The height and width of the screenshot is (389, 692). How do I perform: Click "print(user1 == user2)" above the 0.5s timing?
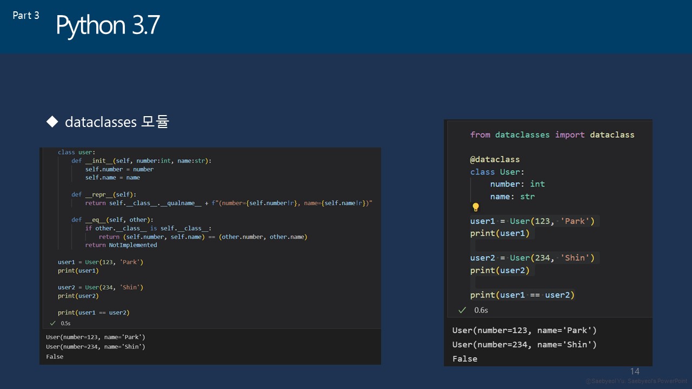(x=94, y=312)
